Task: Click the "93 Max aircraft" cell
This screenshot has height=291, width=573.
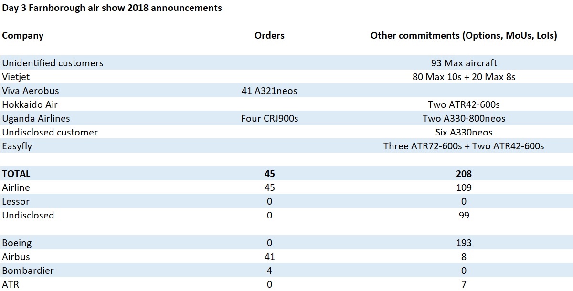Action: tap(464, 63)
